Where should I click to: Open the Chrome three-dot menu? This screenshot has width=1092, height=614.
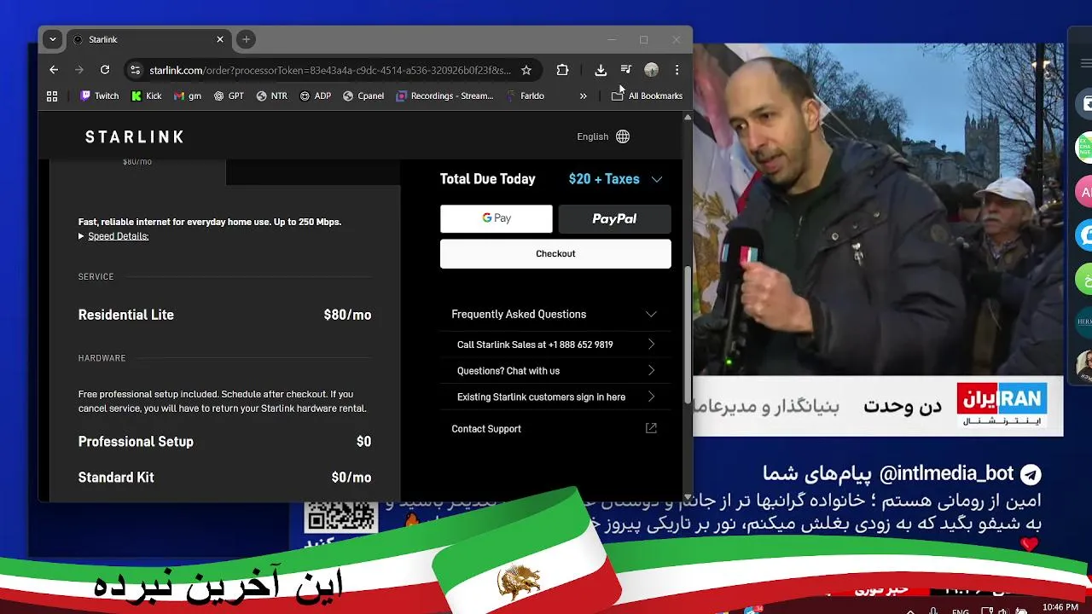[x=677, y=70]
